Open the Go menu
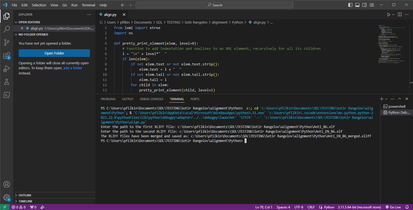This screenshot has height=210, width=413. click(x=65, y=5)
